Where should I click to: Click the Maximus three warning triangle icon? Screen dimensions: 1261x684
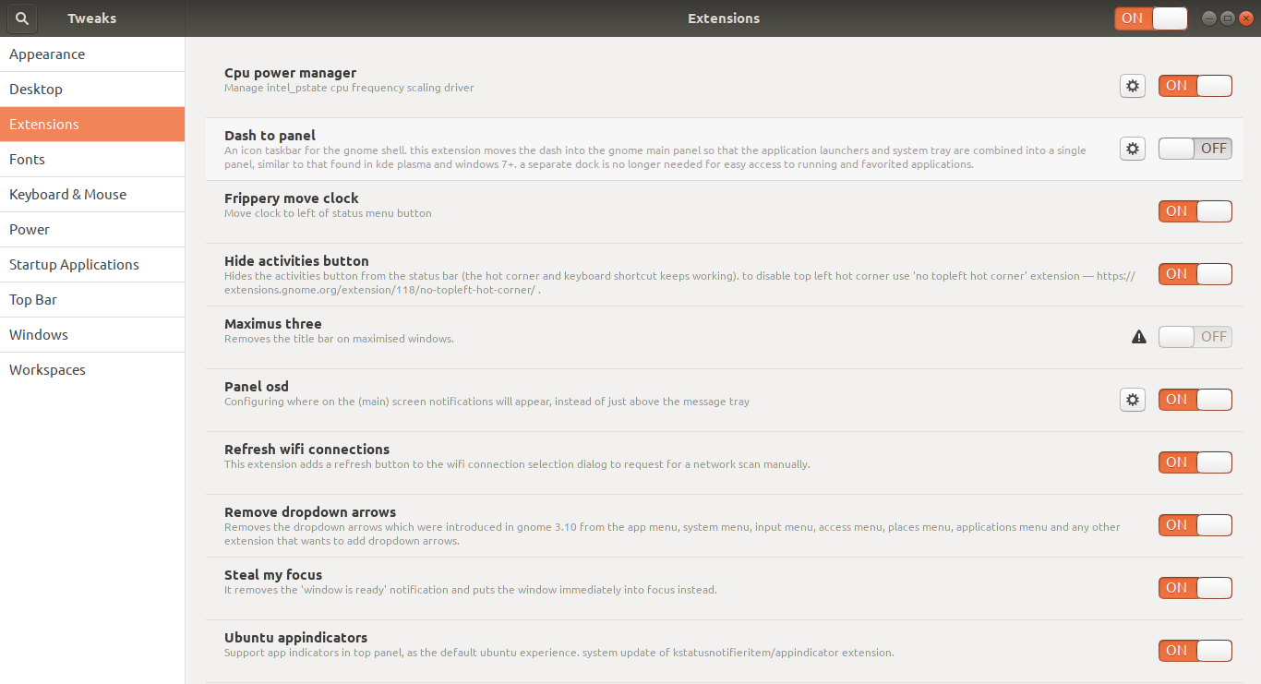(x=1139, y=337)
